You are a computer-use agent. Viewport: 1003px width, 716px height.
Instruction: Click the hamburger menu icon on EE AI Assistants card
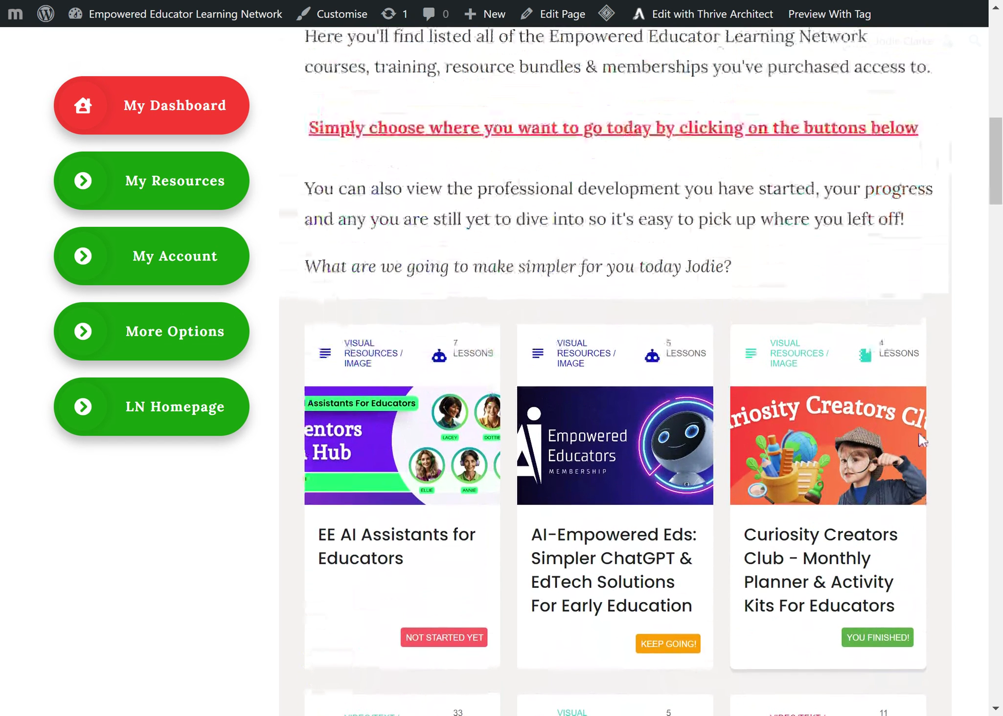325,353
